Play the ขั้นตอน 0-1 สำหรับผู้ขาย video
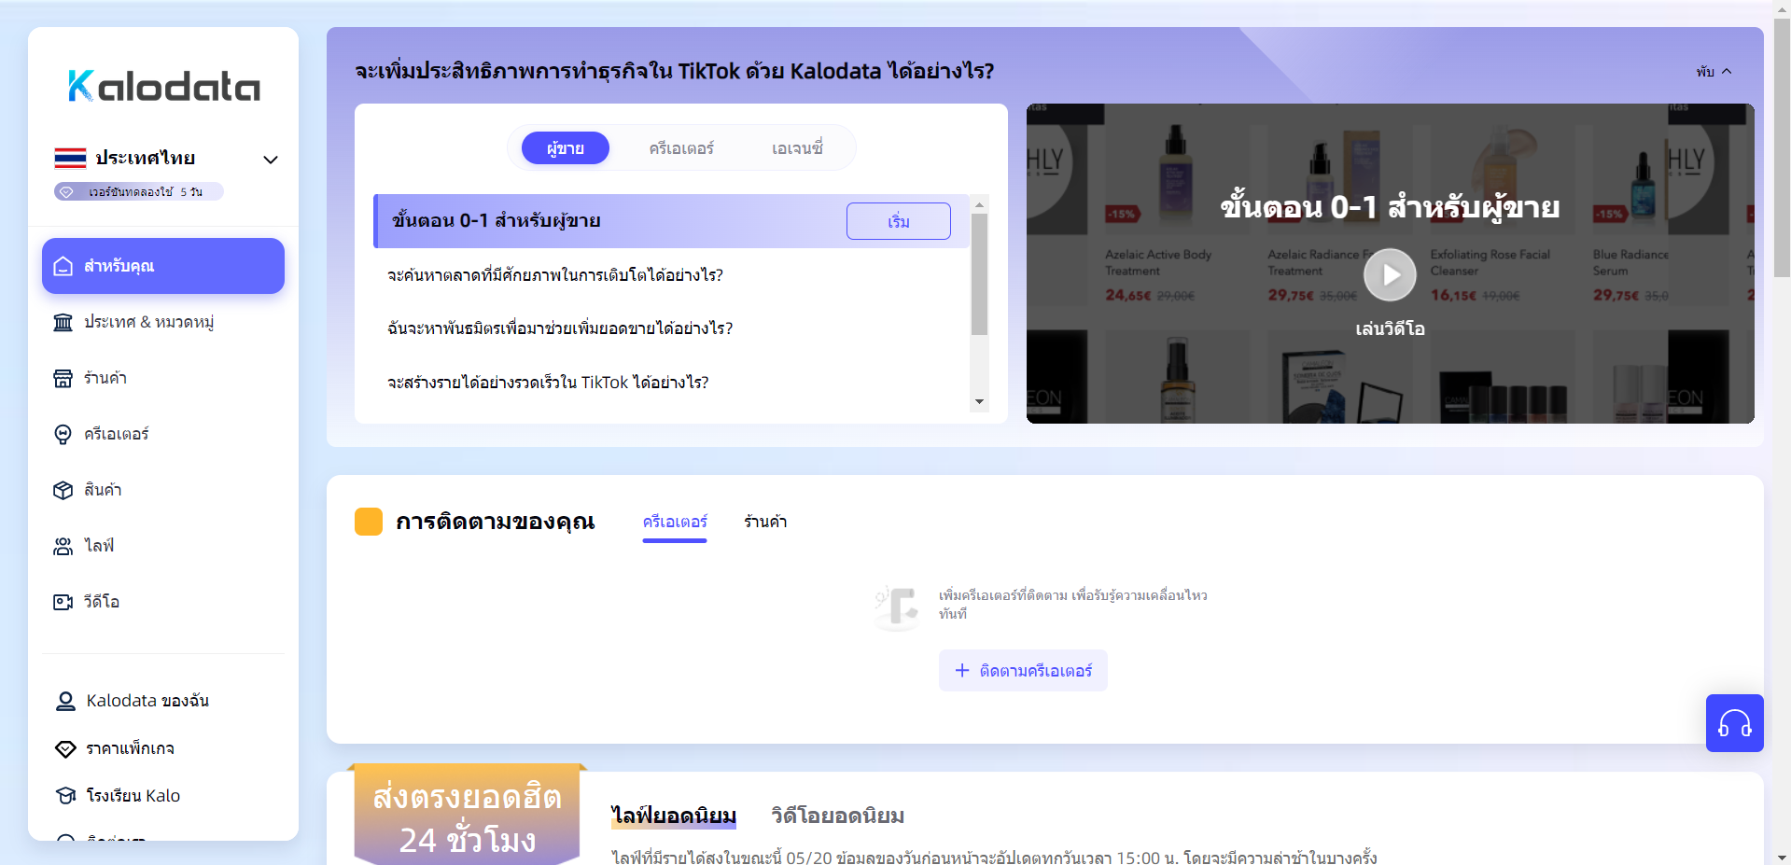The height and width of the screenshot is (865, 1791). point(1389,273)
